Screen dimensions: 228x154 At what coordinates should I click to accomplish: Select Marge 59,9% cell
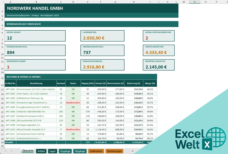pos(150,121)
